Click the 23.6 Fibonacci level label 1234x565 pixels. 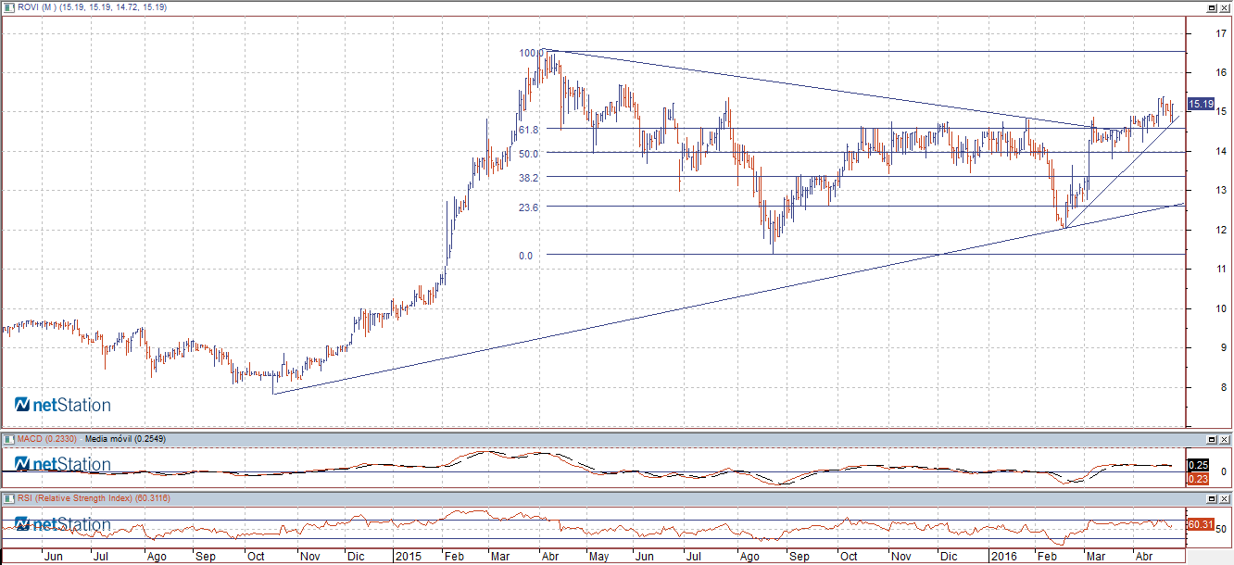[530, 207]
